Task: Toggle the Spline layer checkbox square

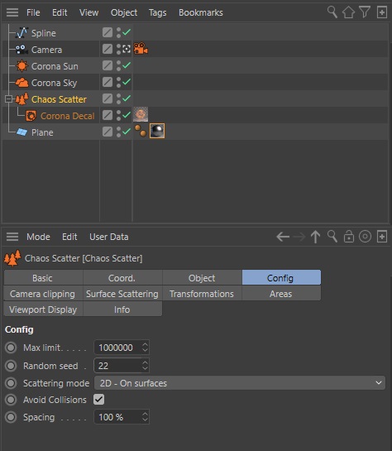Action: 108,32
